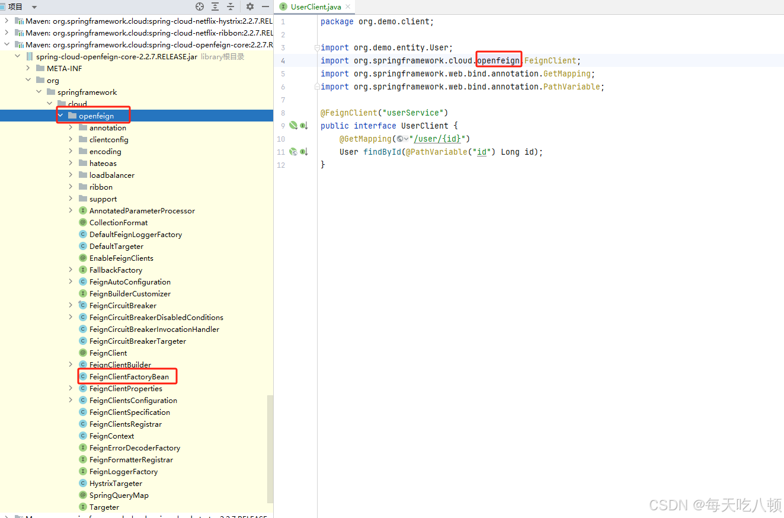Click the Expand All icon in project toolbar
The height and width of the screenshot is (518, 784).
pyautogui.click(x=215, y=7)
